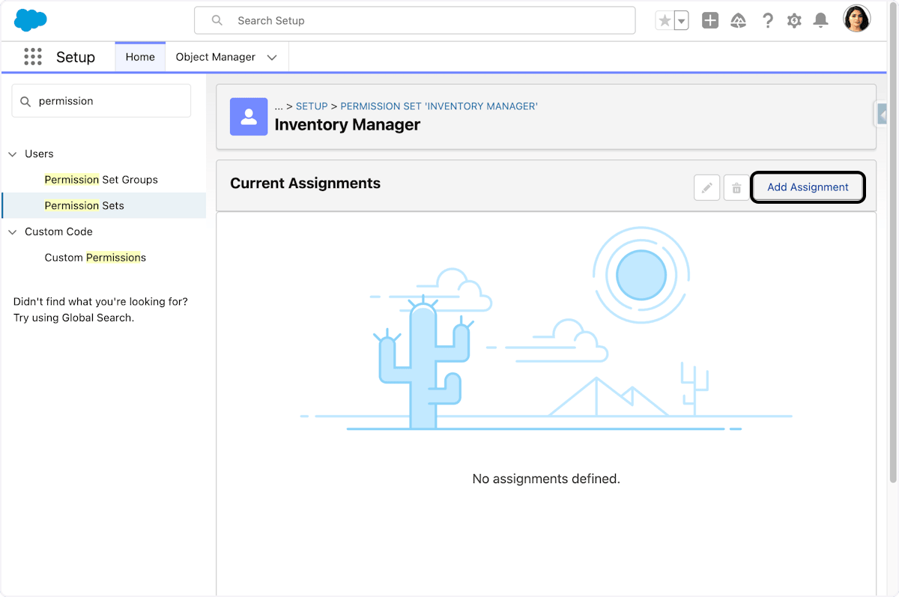
Task: Collapse the Custom Code section
Action: pos(12,231)
